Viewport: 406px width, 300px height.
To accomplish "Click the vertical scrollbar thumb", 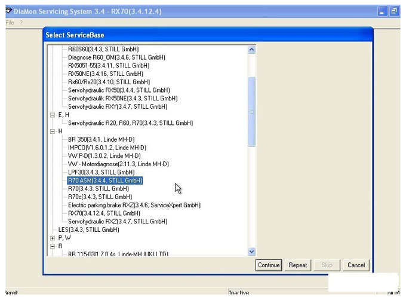I will pos(252,112).
